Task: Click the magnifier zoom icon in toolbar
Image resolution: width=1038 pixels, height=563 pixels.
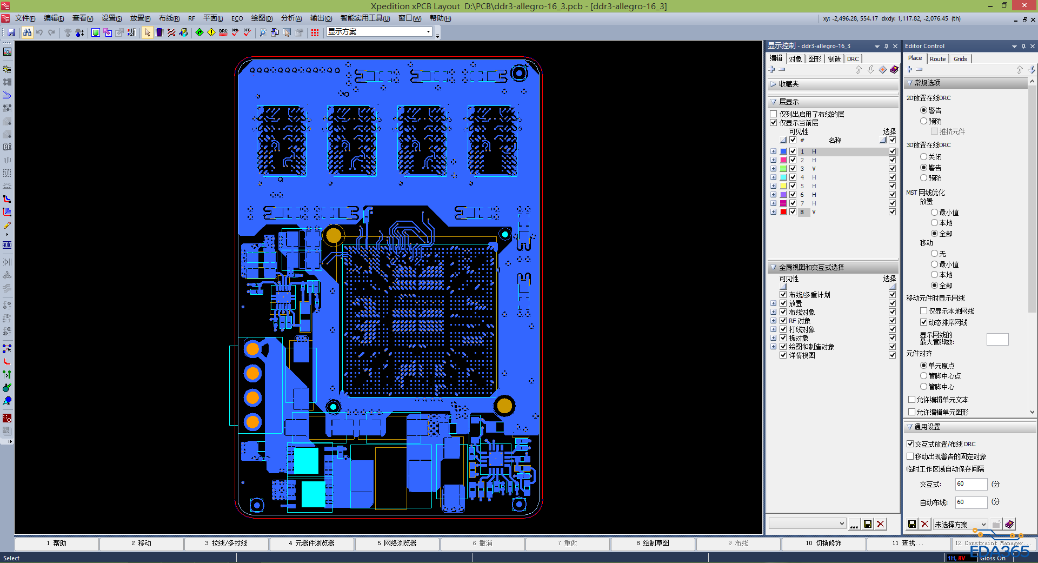Action: tap(263, 32)
